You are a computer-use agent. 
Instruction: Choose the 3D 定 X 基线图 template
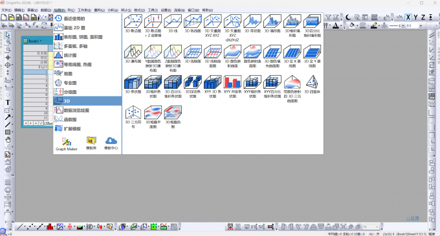[292, 56]
